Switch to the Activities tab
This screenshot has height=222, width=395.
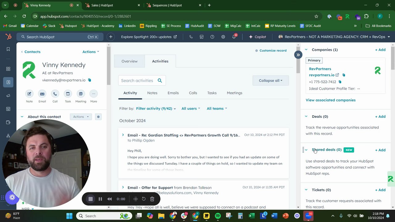click(160, 61)
